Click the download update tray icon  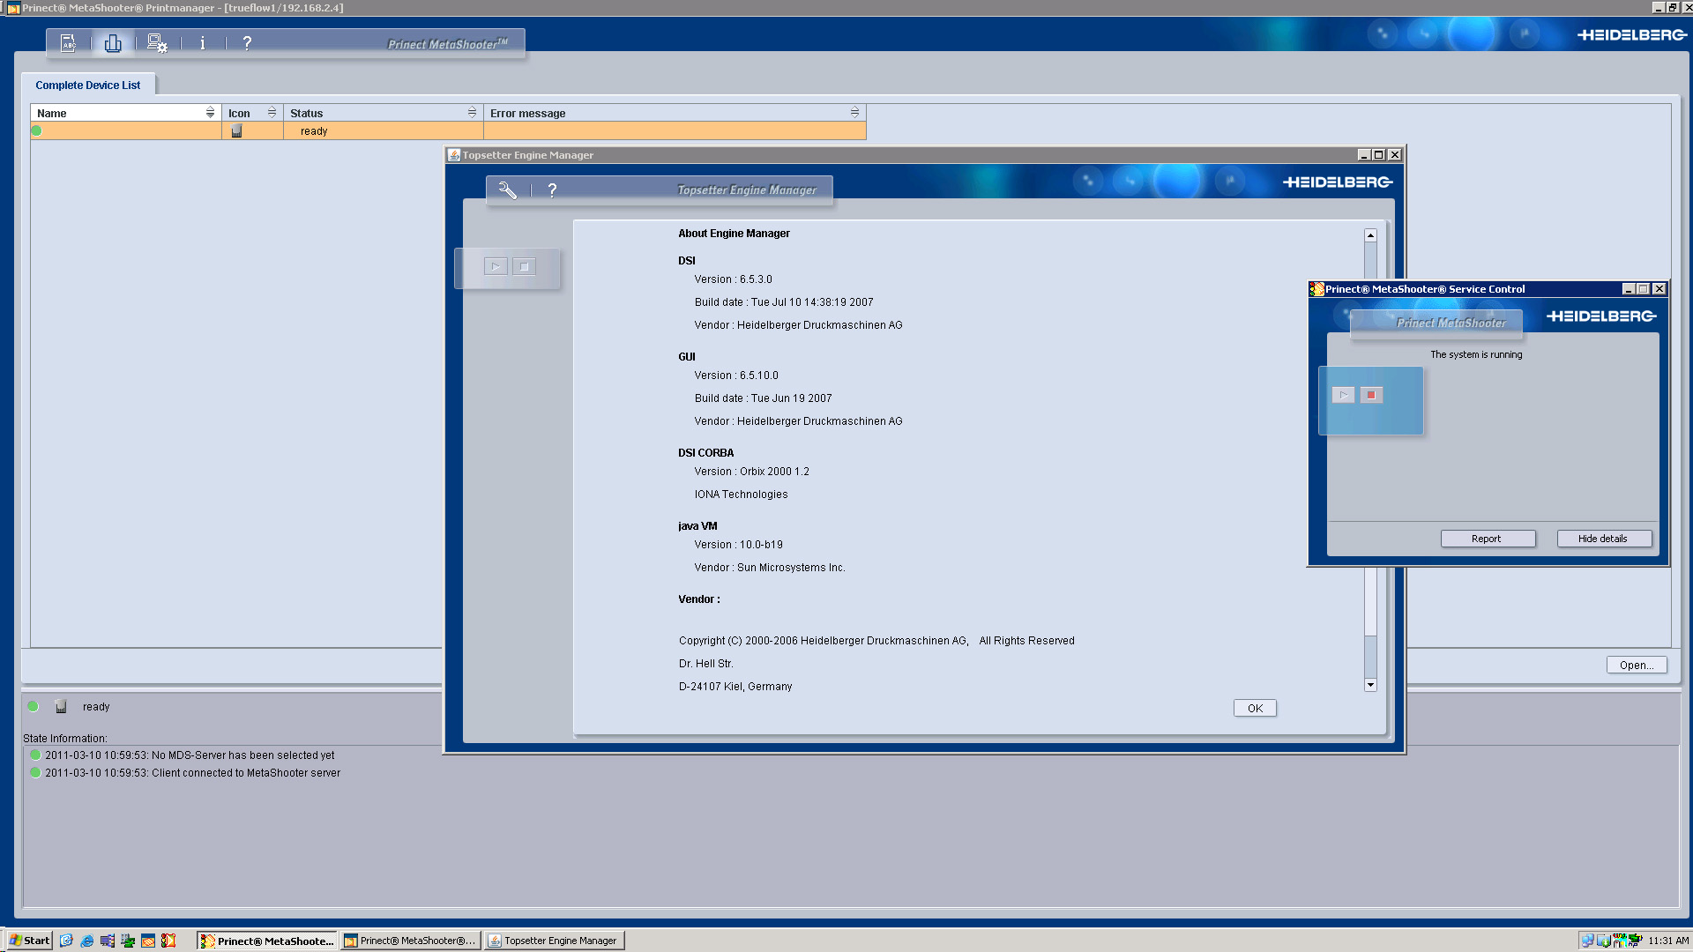[x=1604, y=941]
